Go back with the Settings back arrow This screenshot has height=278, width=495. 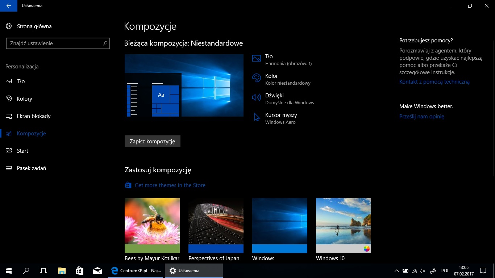[8, 6]
